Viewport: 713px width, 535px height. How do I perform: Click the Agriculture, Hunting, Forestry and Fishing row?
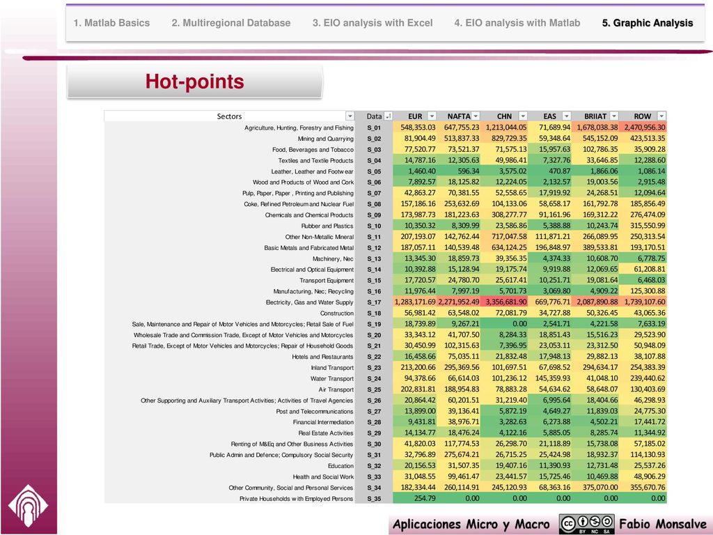(299, 128)
